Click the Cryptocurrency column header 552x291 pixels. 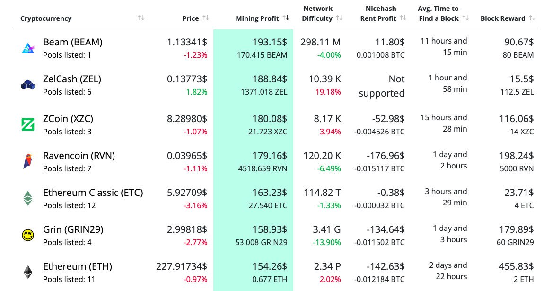[46, 18]
